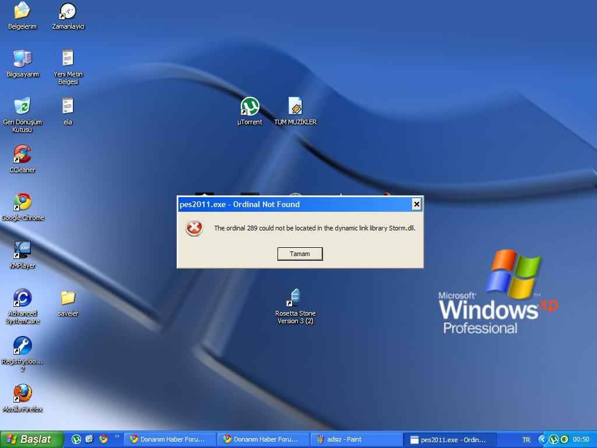
Task: Click the green tray icon beside the clock
Action: point(564,440)
